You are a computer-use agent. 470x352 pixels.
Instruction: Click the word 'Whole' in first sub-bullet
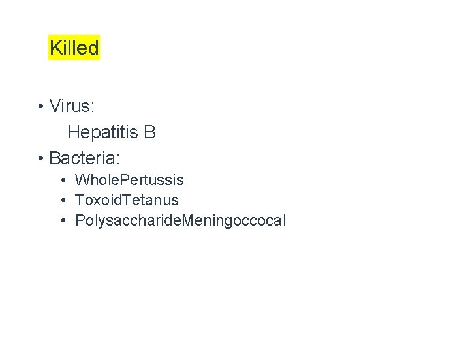[x=96, y=180]
